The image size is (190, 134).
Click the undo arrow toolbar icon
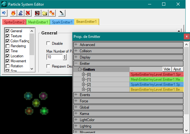tap(4, 13)
